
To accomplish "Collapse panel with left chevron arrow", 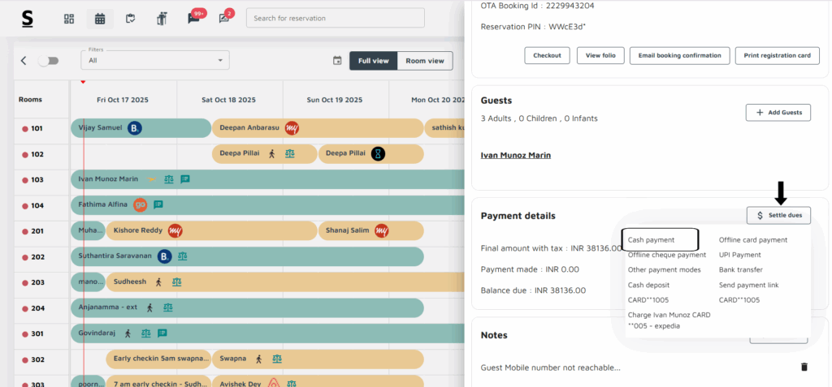I will pyautogui.click(x=24, y=61).
